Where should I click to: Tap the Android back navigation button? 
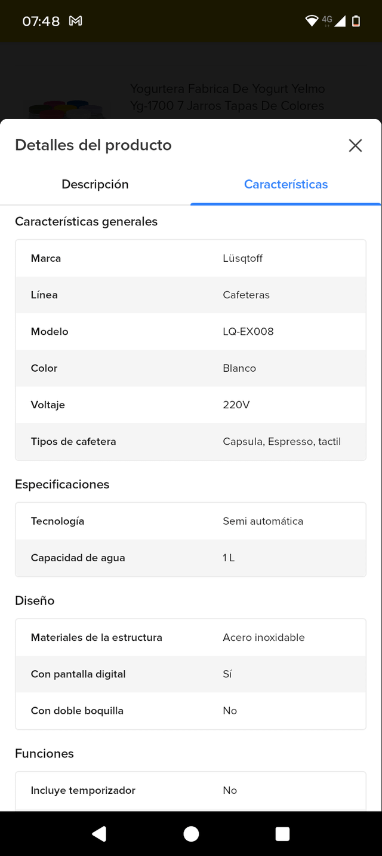[x=99, y=834]
